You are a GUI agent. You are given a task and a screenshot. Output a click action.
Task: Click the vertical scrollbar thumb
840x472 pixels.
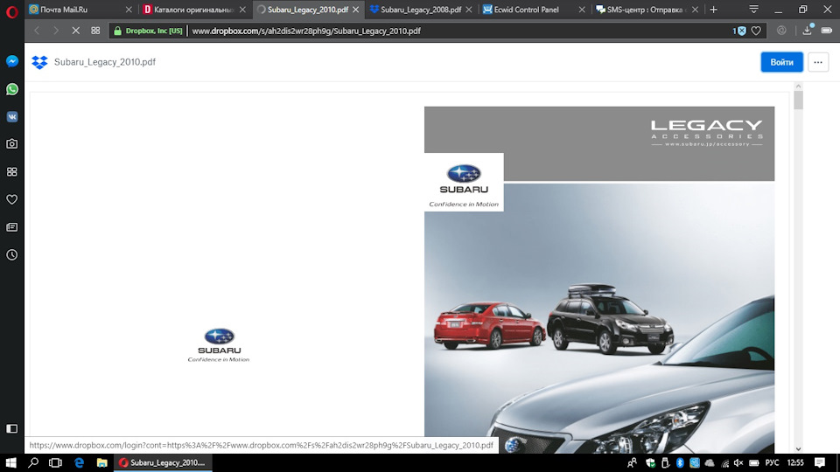coord(798,100)
